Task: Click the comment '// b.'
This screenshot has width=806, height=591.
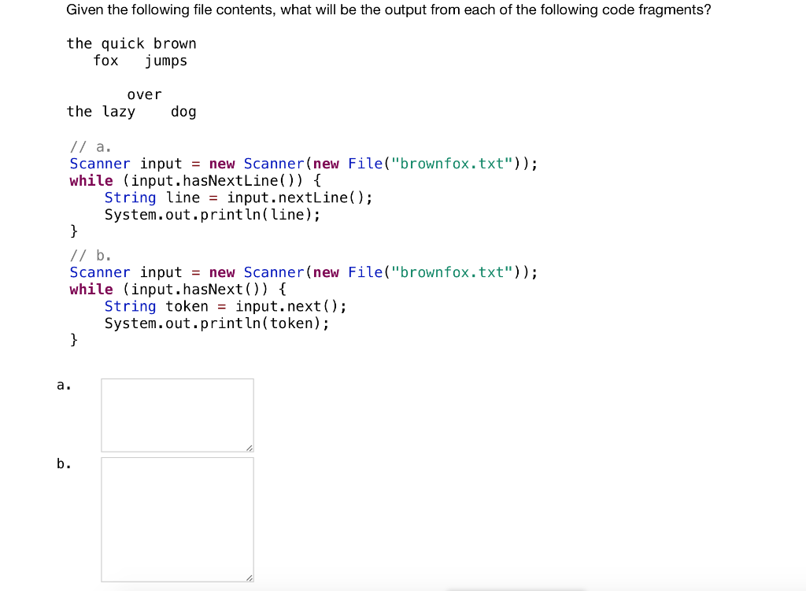Action: (91, 256)
